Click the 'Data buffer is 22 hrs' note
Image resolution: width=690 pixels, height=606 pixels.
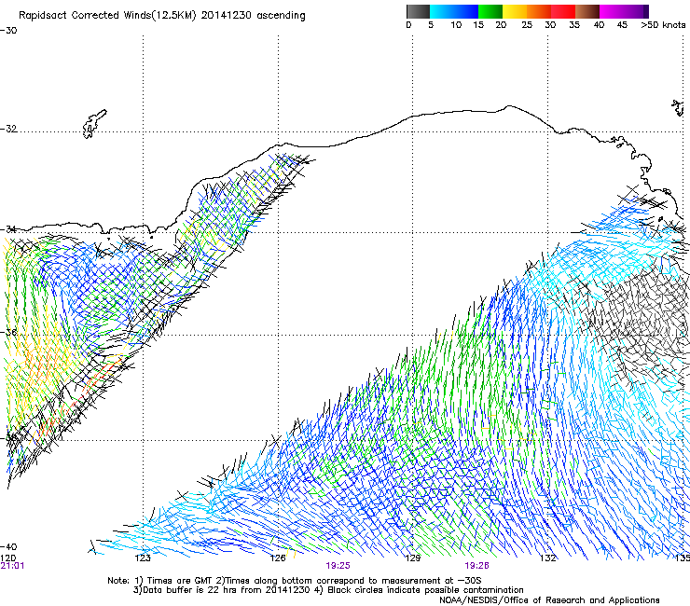coord(222,590)
